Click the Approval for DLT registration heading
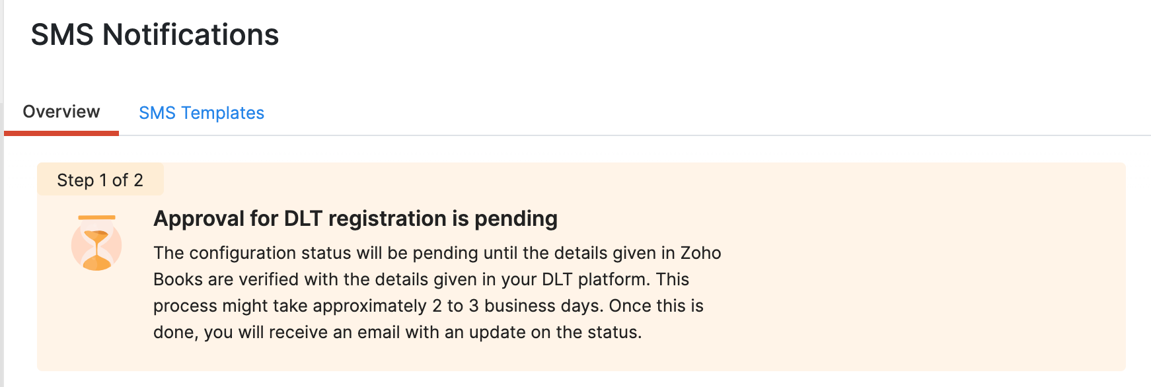Viewport: 1151px width, 387px height. [355, 219]
